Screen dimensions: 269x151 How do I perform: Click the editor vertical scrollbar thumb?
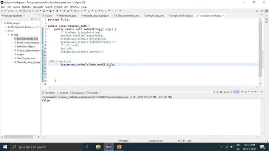260,49
